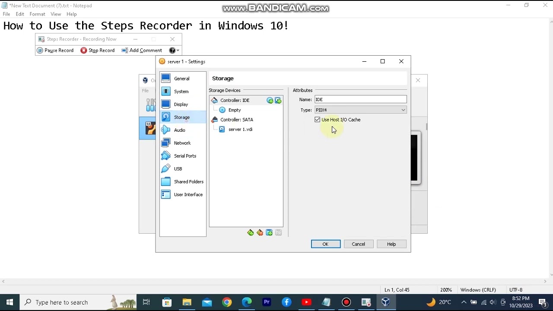
Task: Open the Serial Ports settings category
Action: (183, 156)
